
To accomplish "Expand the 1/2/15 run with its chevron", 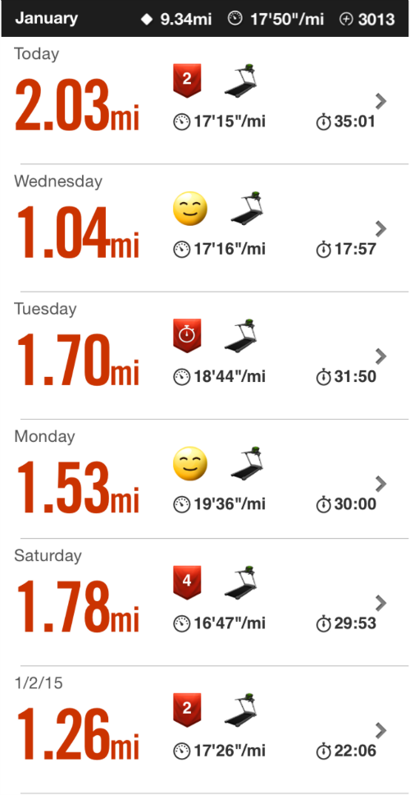I will tap(381, 731).
